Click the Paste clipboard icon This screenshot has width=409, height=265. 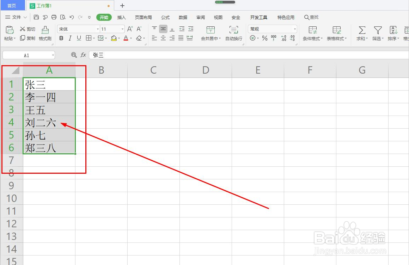10,30
